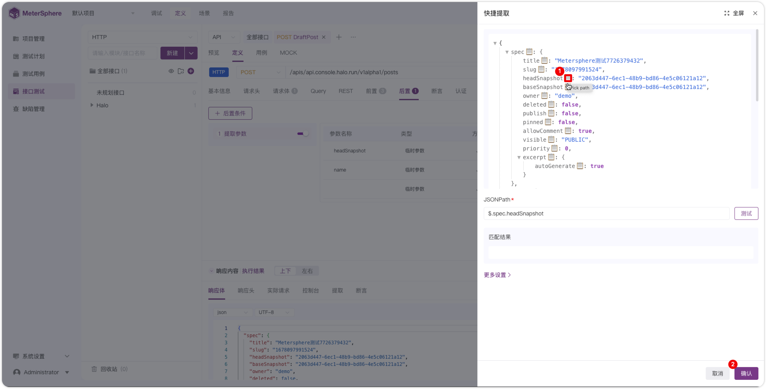Open the test plan sidebar item
Screen dimensions: 766x389
tap(42, 56)
